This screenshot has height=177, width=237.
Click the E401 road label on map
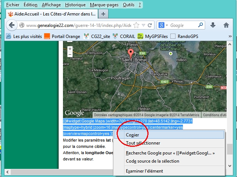(164, 82)
